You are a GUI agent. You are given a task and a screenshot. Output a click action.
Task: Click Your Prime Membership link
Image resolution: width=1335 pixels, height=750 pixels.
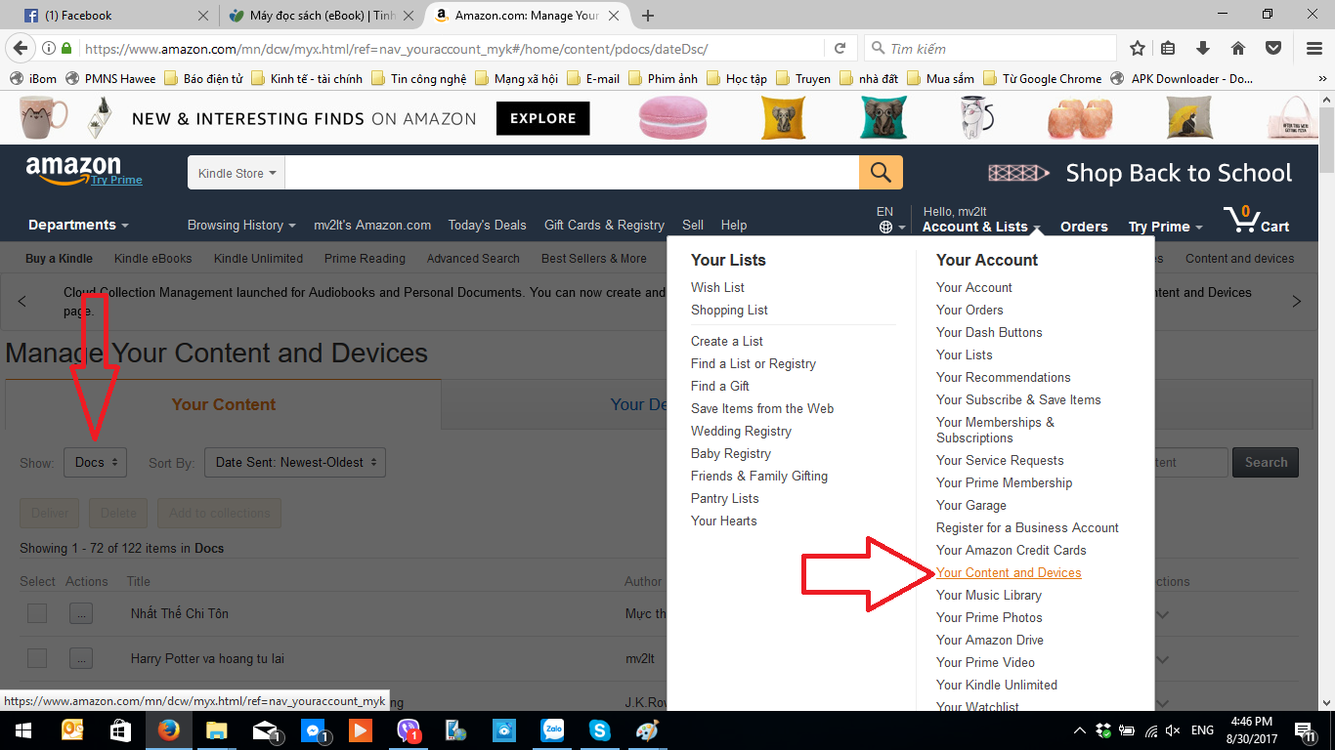[x=1004, y=482]
